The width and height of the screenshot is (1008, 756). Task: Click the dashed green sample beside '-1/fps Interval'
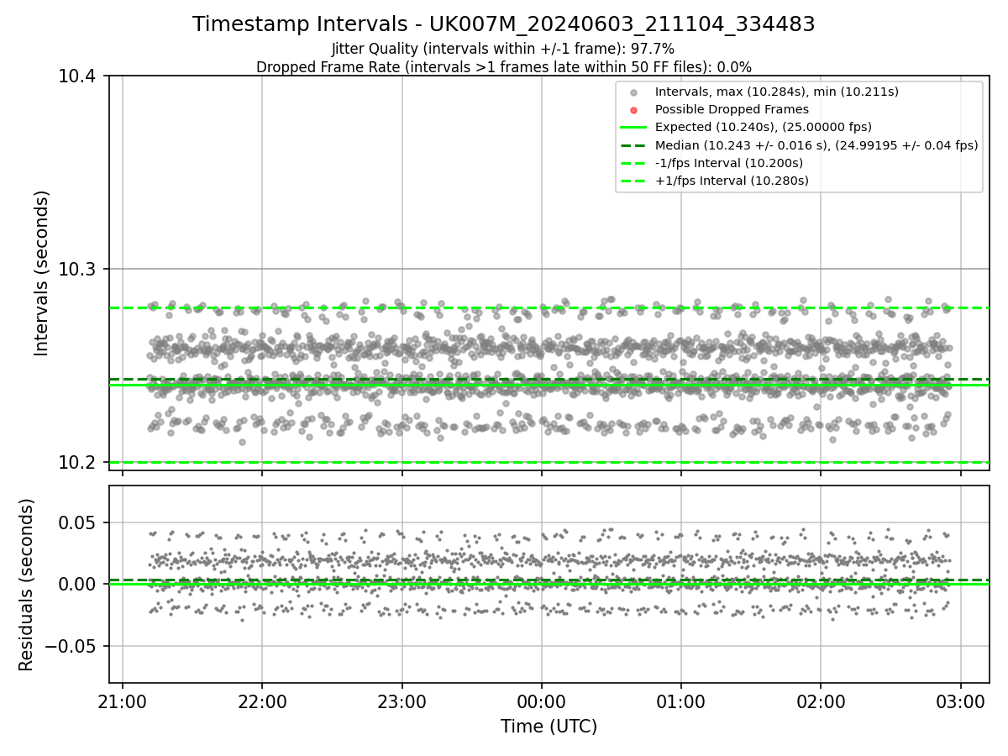(x=634, y=163)
